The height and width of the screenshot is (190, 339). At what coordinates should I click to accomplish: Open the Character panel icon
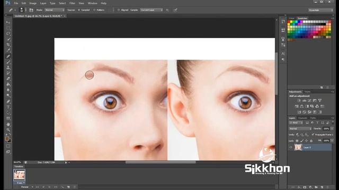pos(283,53)
